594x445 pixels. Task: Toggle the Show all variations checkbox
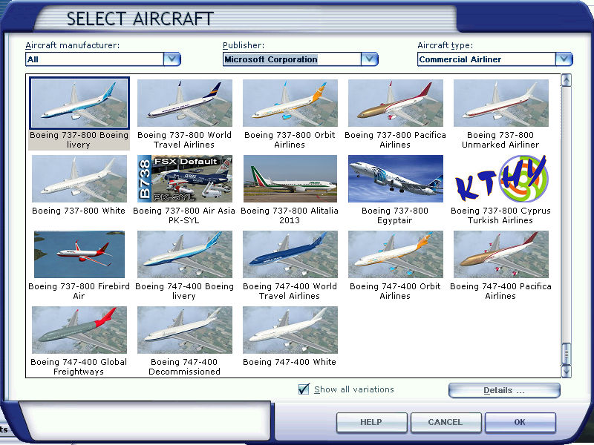coord(304,389)
